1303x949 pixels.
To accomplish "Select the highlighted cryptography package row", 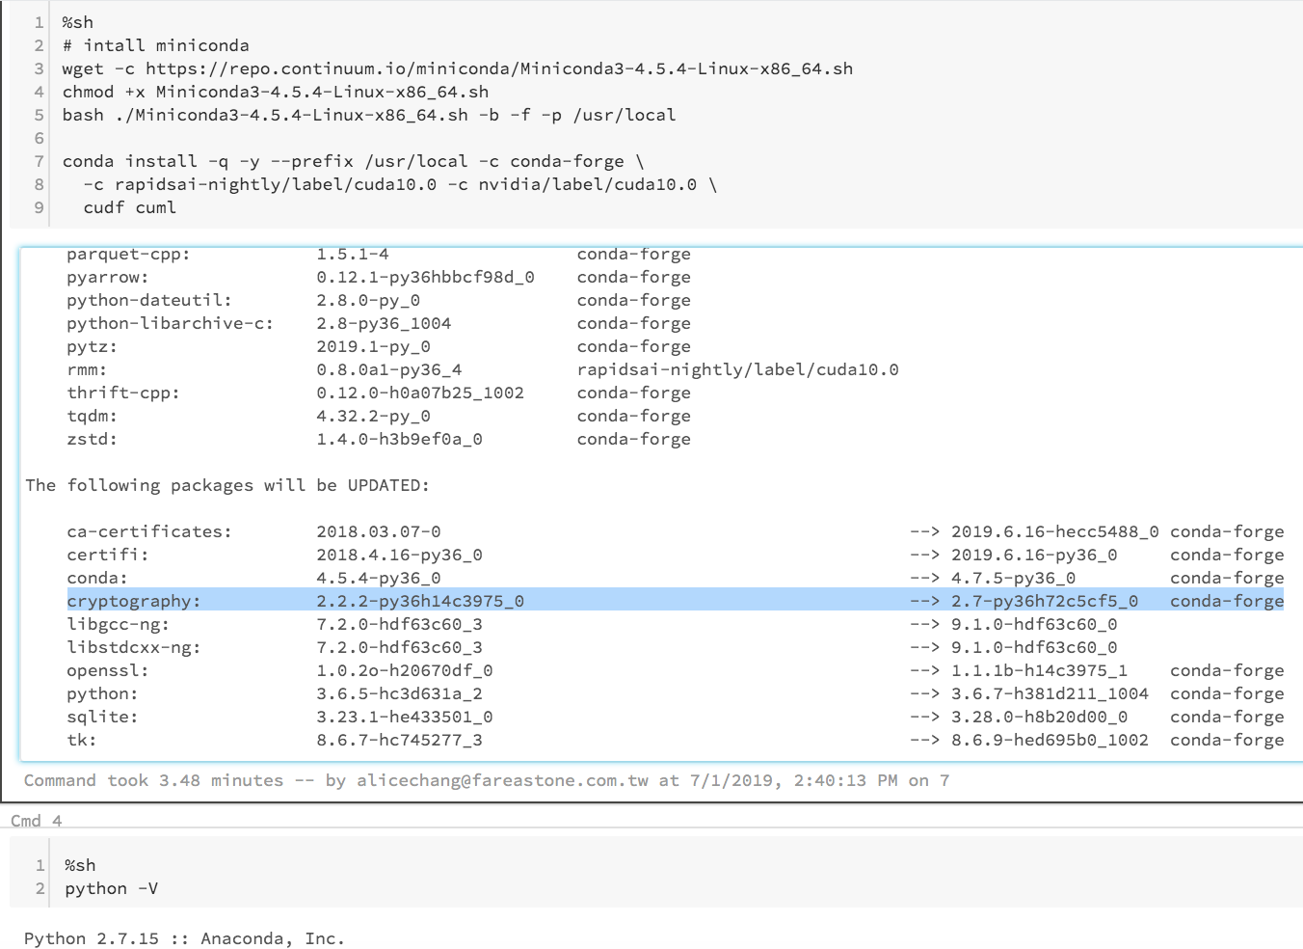I will click(x=386, y=600).
